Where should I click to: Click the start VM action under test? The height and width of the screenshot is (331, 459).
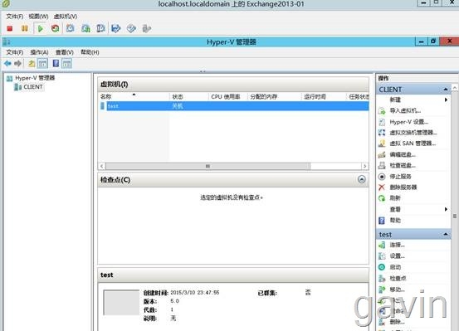[x=395, y=267]
